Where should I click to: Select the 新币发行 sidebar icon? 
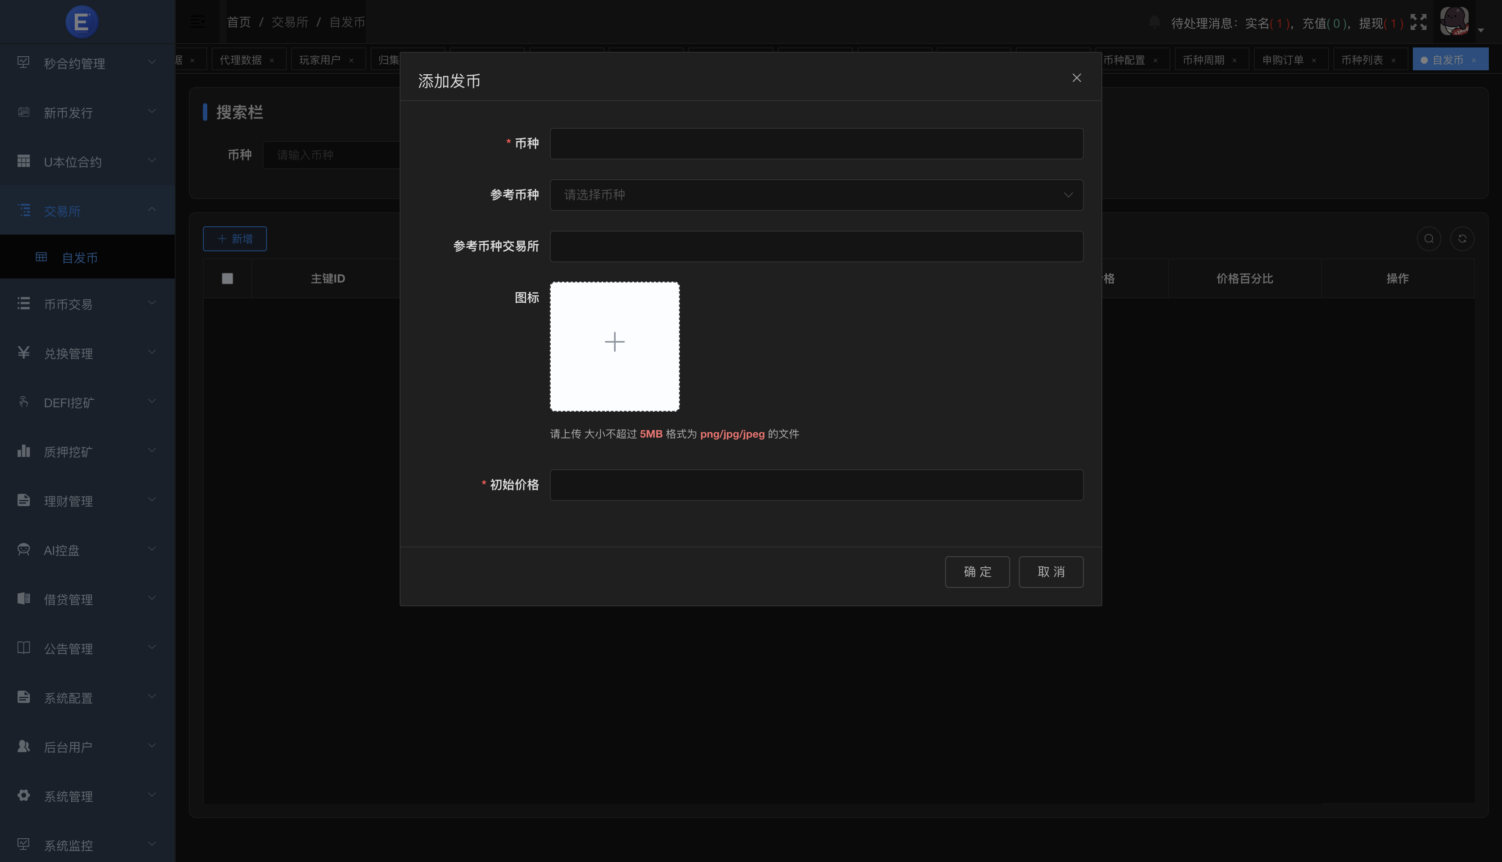[24, 112]
